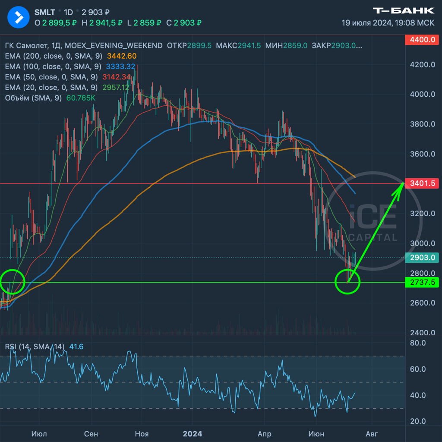Select the EMA (100, close, 0, SMA, 9) indicator
The image size is (442, 442).
(x=53, y=66)
